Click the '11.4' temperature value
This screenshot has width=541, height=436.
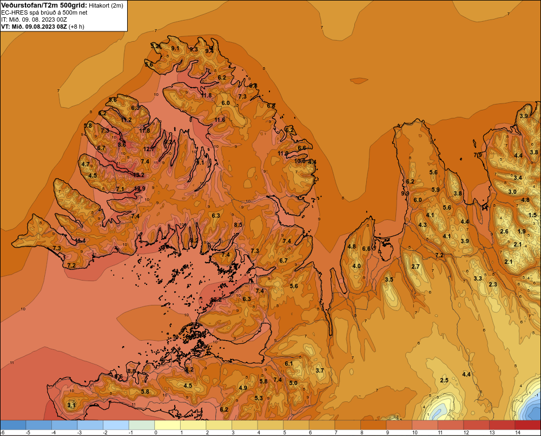pyautogui.click(x=80, y=241)
